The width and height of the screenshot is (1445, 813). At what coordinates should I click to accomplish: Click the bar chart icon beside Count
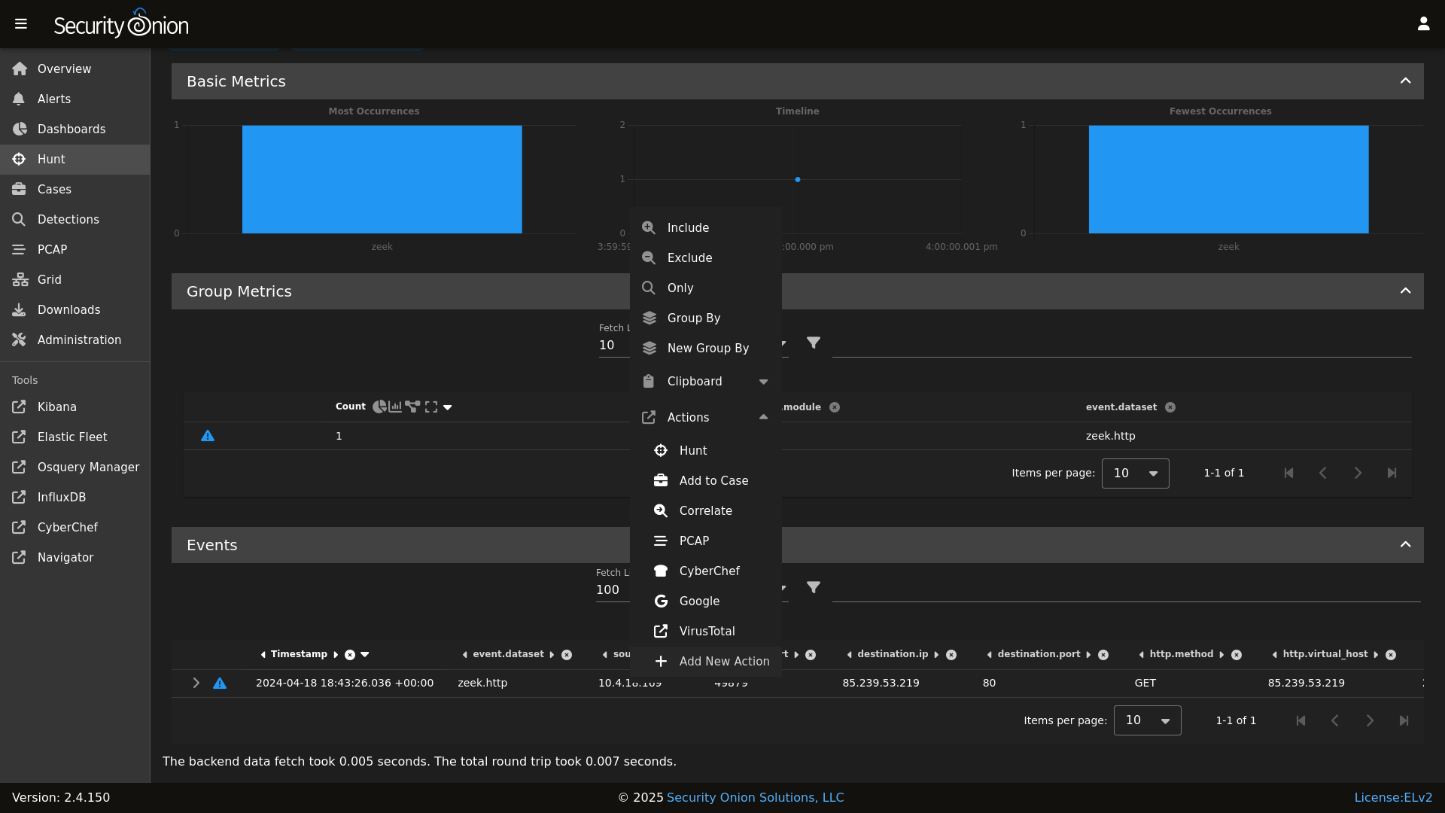tap(395, 406)
